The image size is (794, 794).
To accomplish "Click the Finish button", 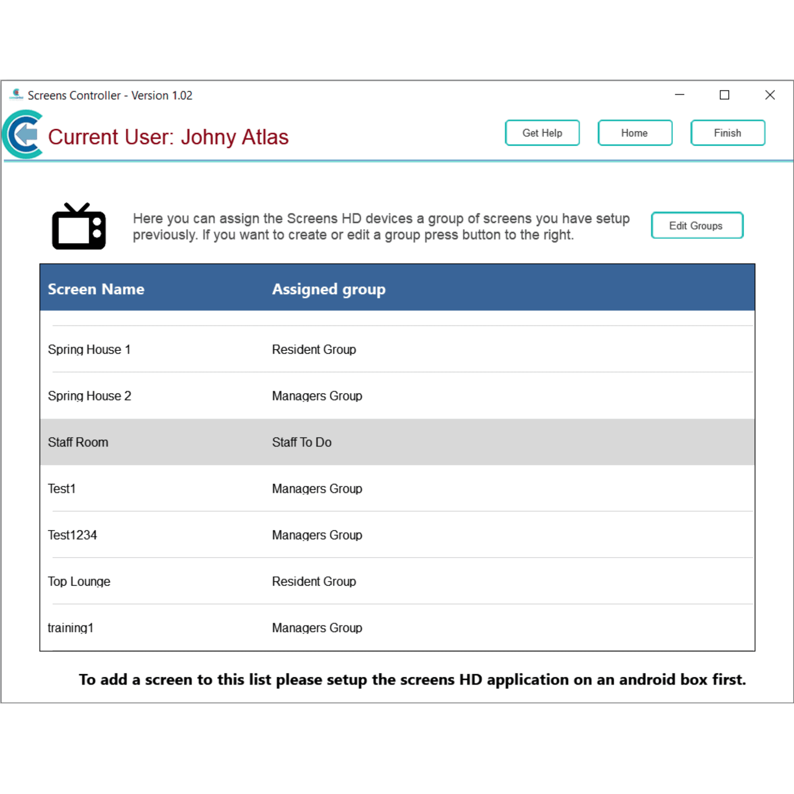I will [727, 133].
